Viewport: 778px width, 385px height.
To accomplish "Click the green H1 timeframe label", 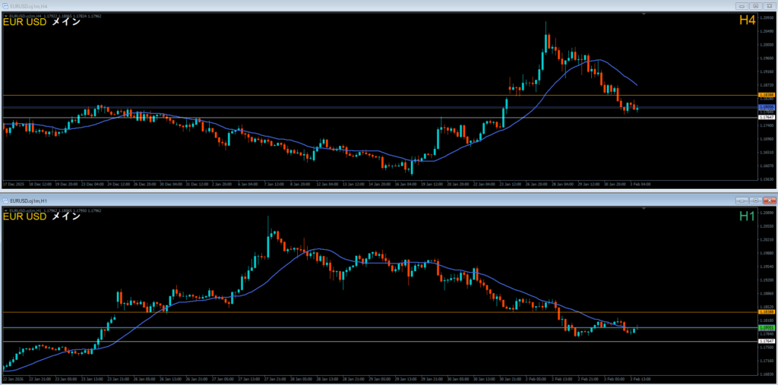I will point(747,216).
